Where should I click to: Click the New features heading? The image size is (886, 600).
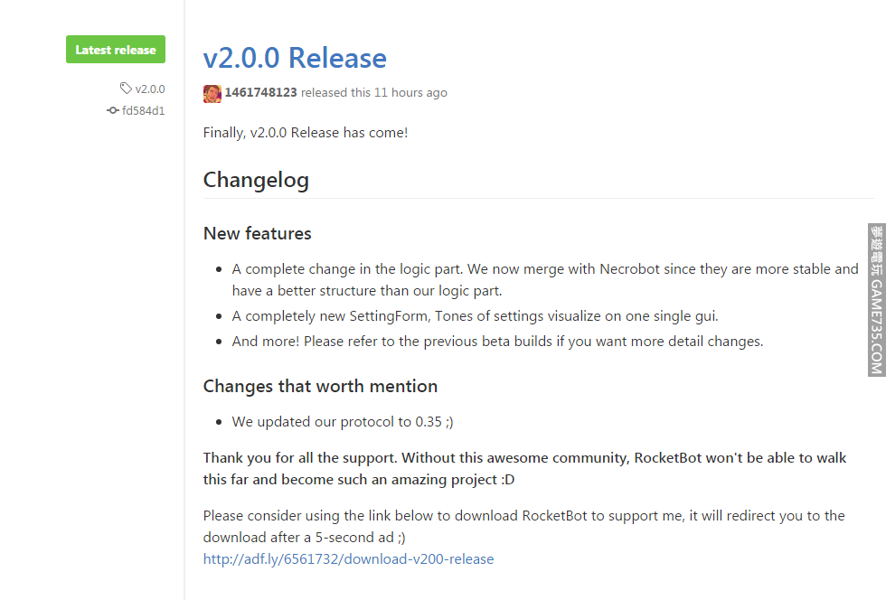click(257, 233)
